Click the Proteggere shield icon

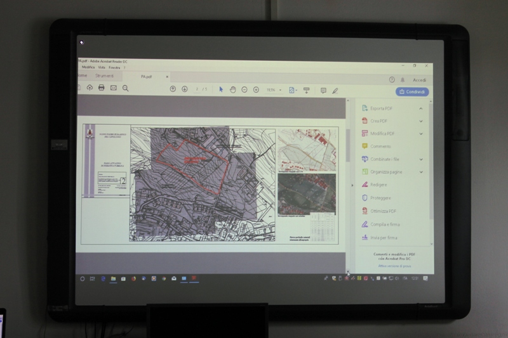pos(364,198)
